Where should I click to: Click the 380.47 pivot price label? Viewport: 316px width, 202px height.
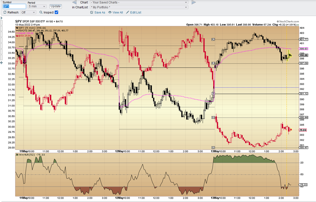[303, 147]
